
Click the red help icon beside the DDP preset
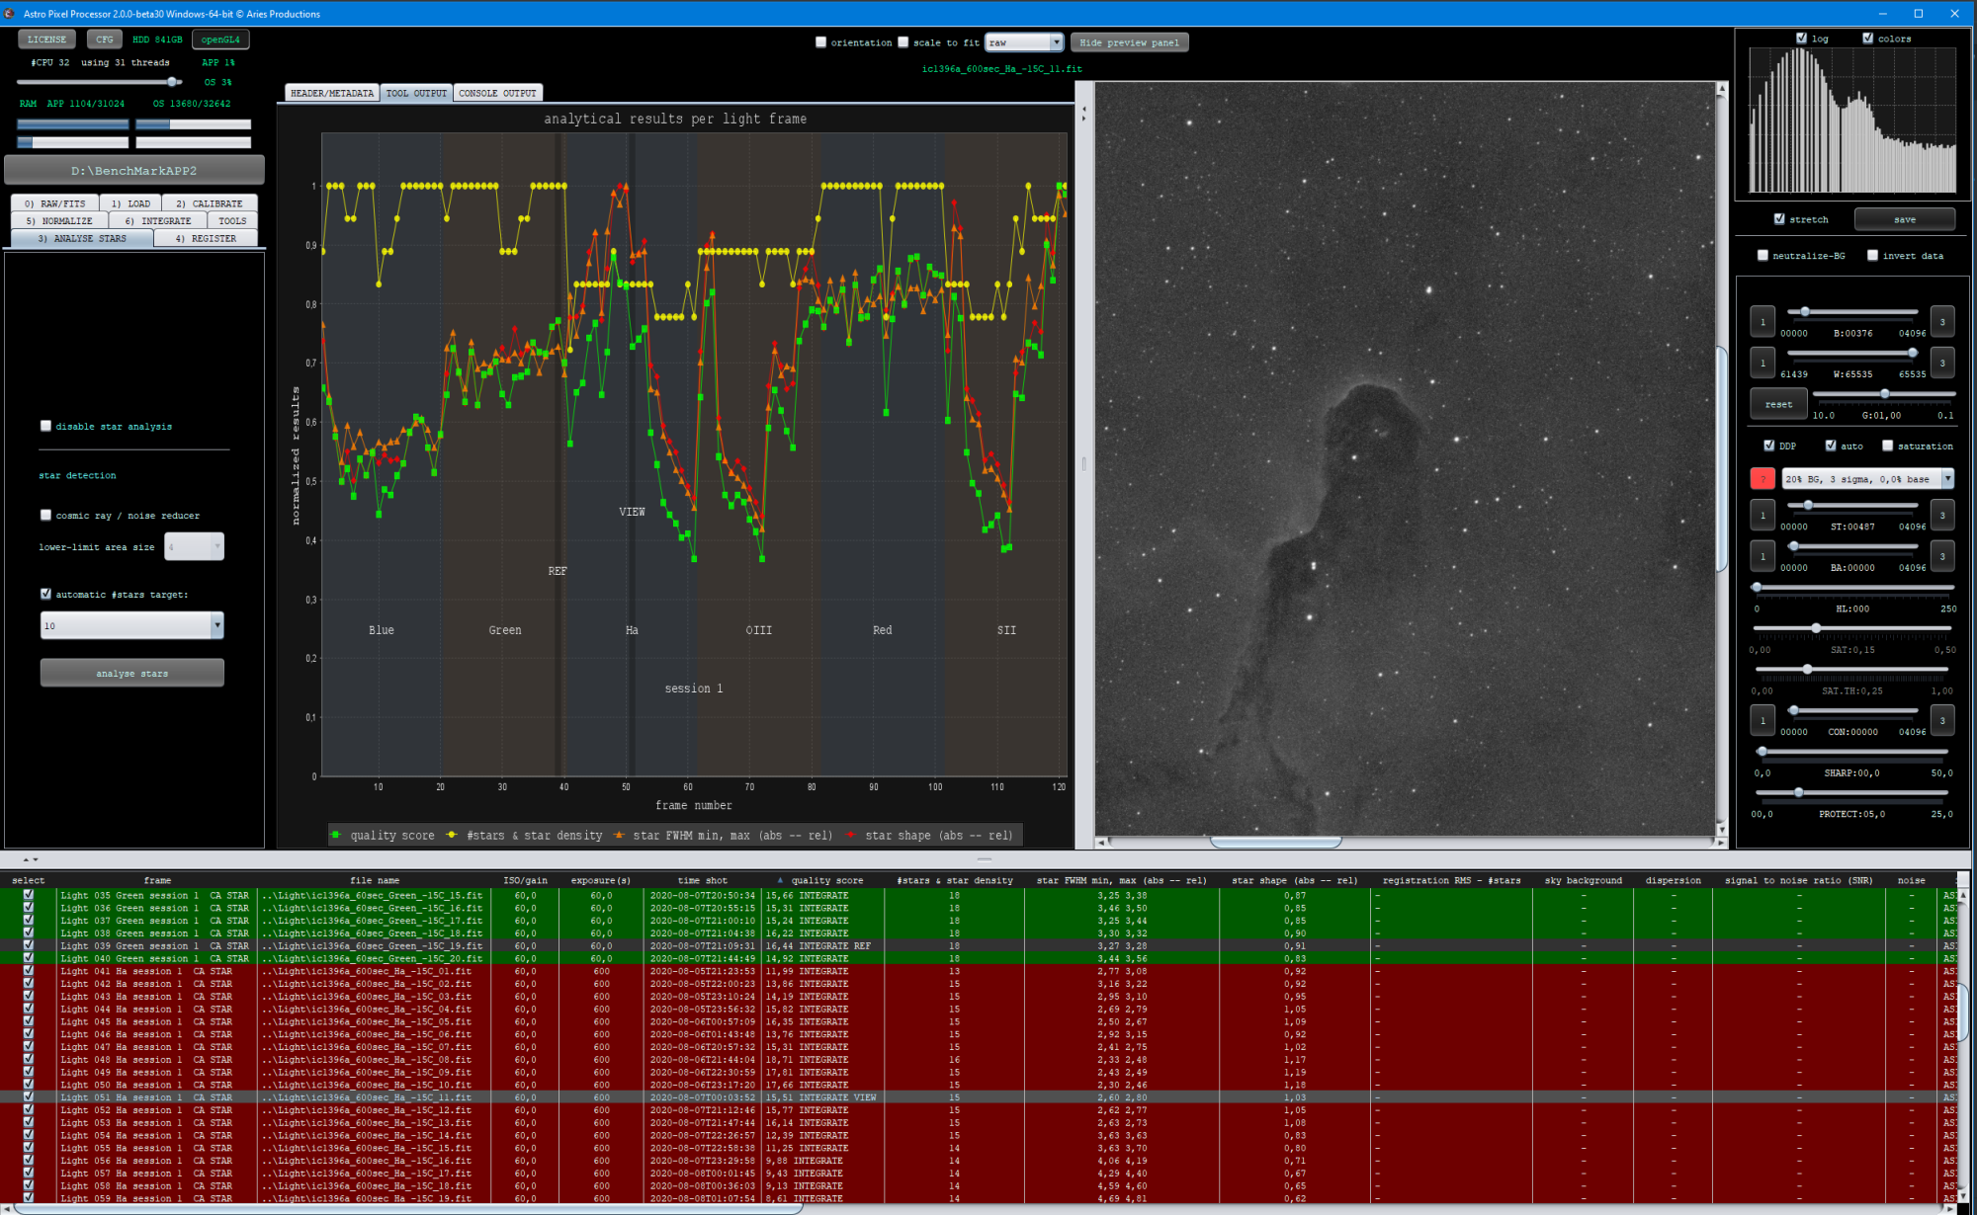(1762, 478)
